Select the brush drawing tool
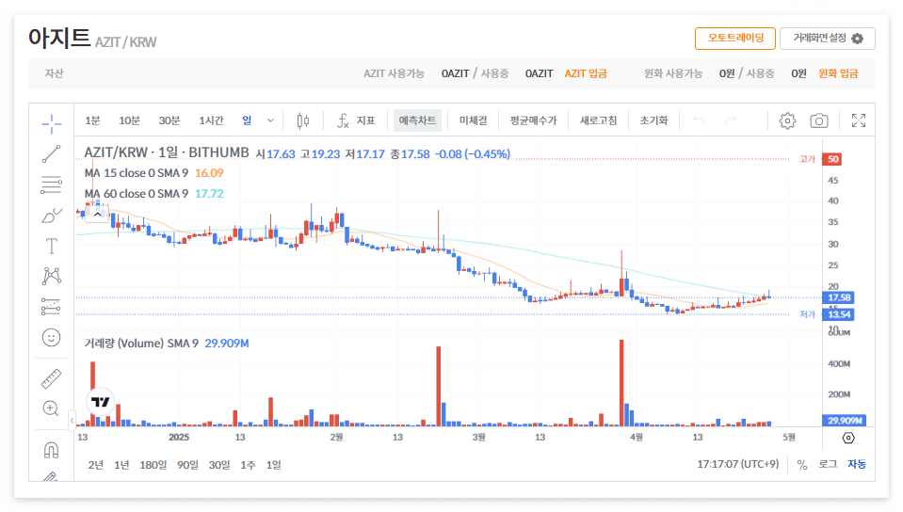The height and width of the screenshot is (512, 903). coord(51,216)
